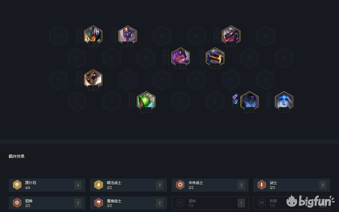The height and width of the screenshot is (212, 339).
Task: Click the count badge 6 on 源计划 card
Action: [x=78, y=185]
